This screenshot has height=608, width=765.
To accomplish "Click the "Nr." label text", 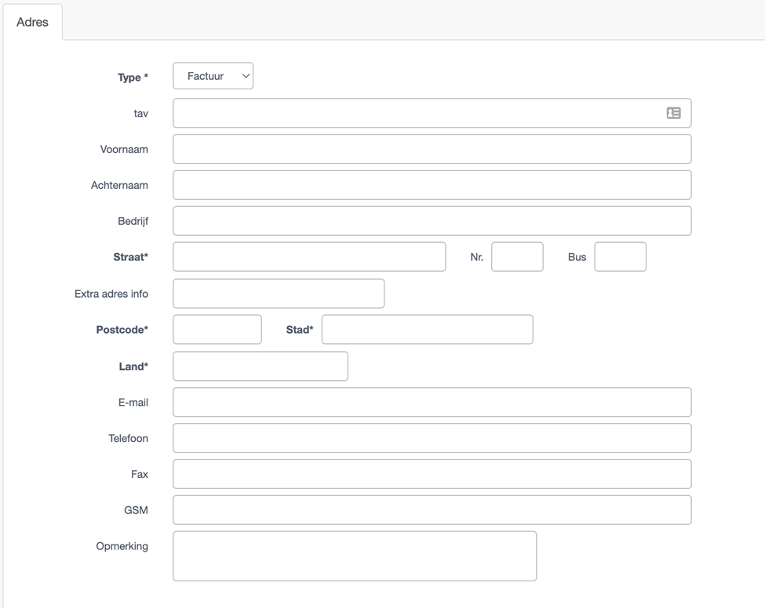I will [477, 257].
